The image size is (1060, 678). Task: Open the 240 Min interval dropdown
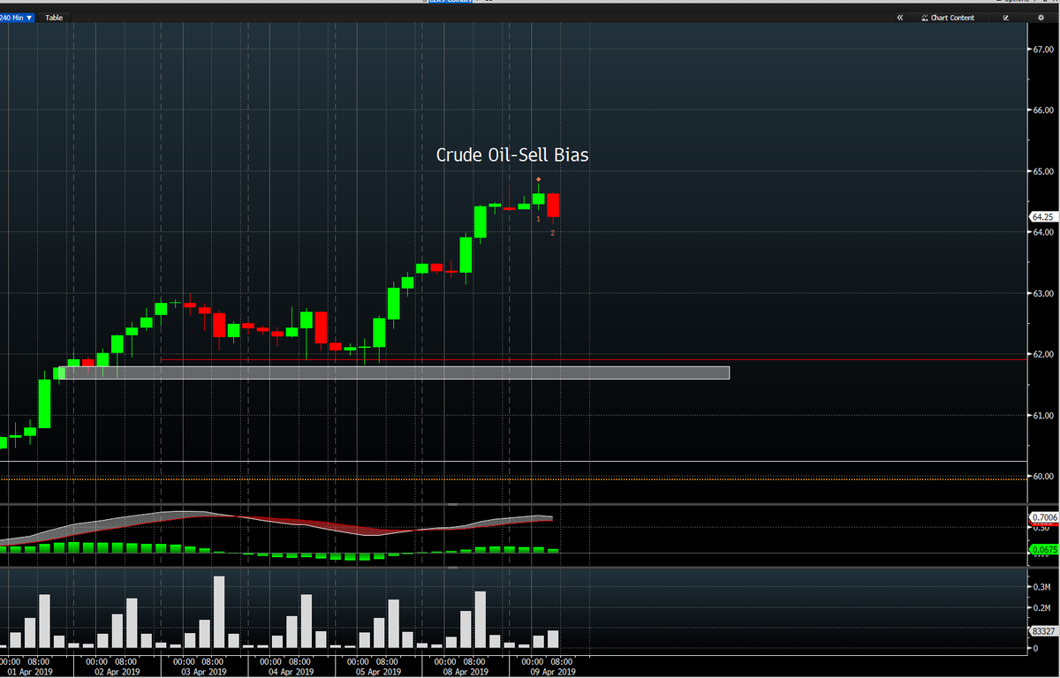tap(17, 18)
